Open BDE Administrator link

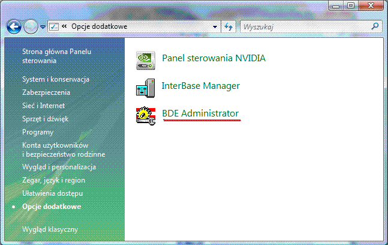(x=200, y=113)
